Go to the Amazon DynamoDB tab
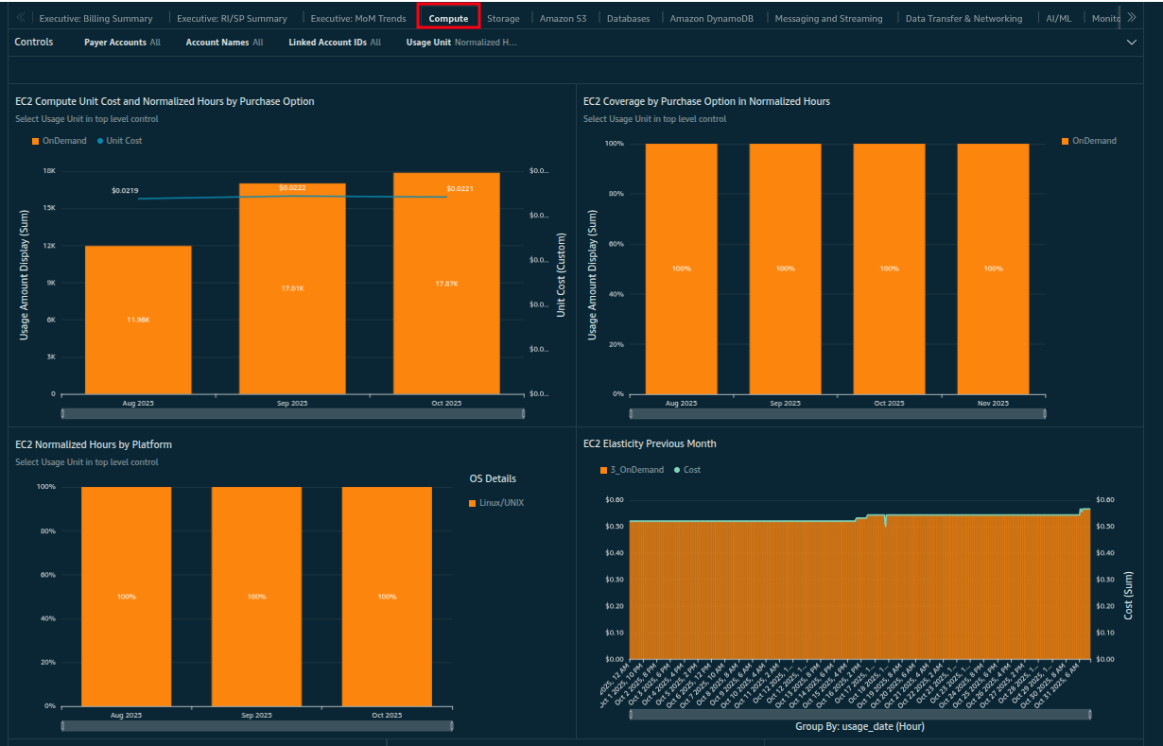The width and height of the screenshot is (1163, 746). tap(712, 19)
